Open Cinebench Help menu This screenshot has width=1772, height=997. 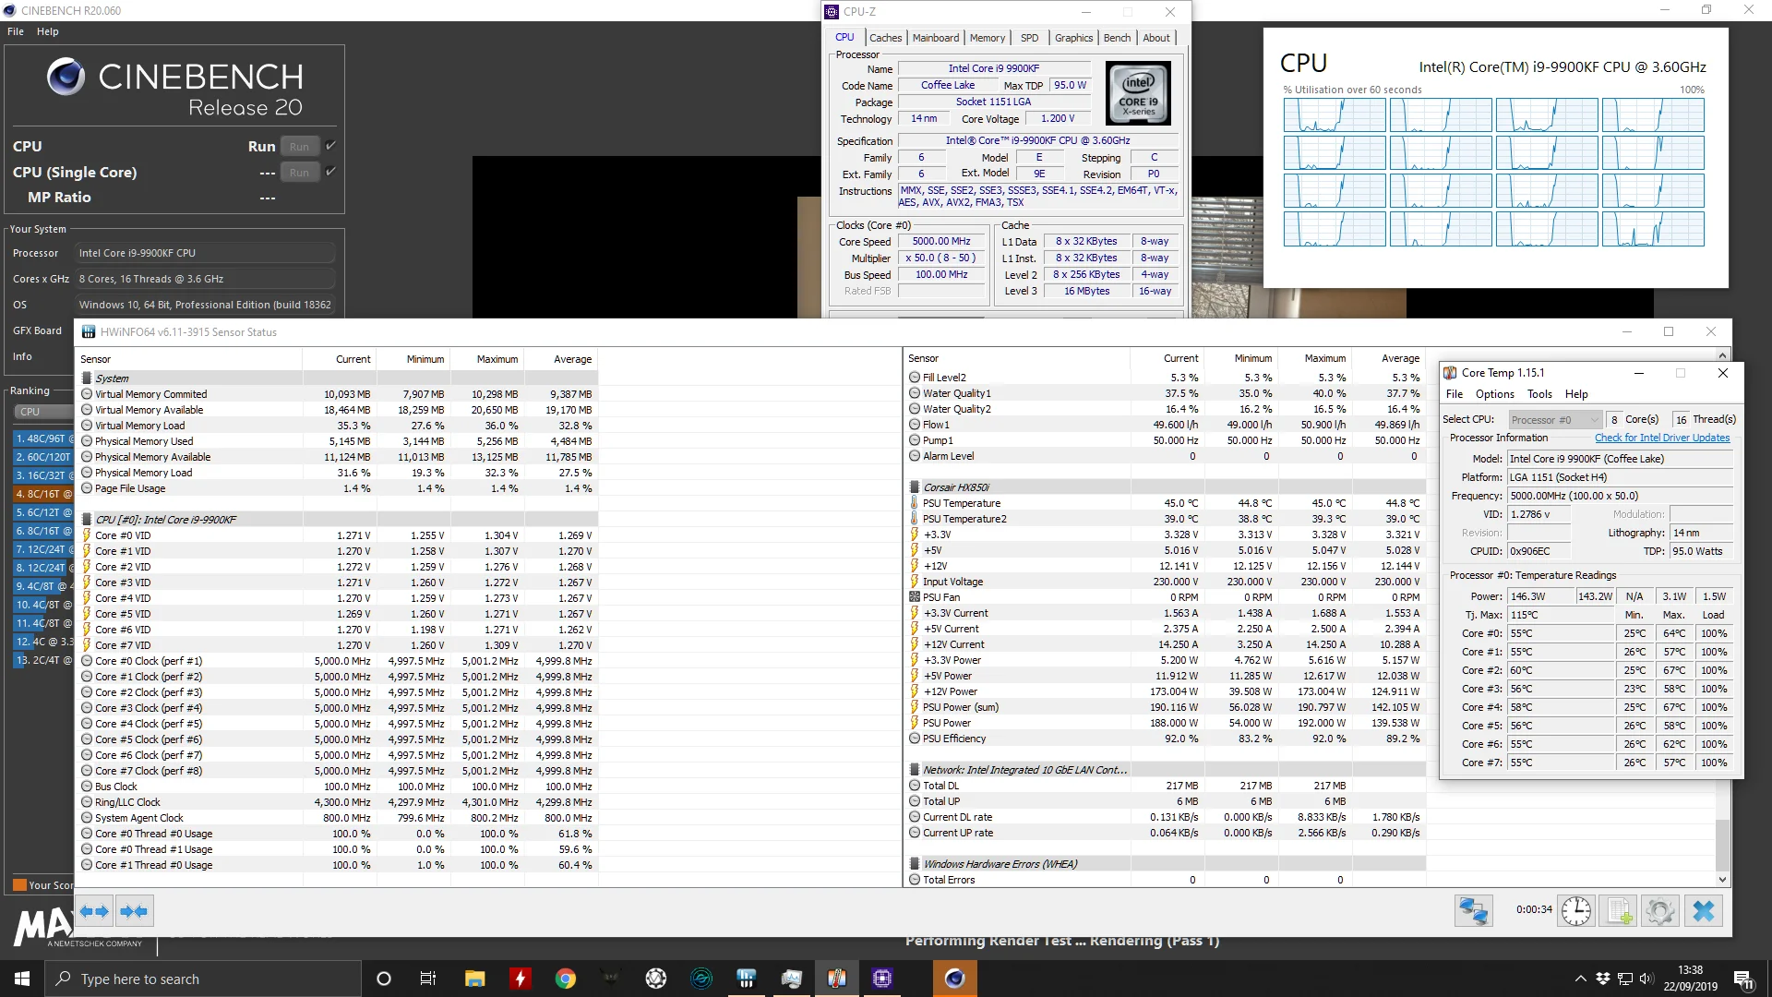coord(48,31)
